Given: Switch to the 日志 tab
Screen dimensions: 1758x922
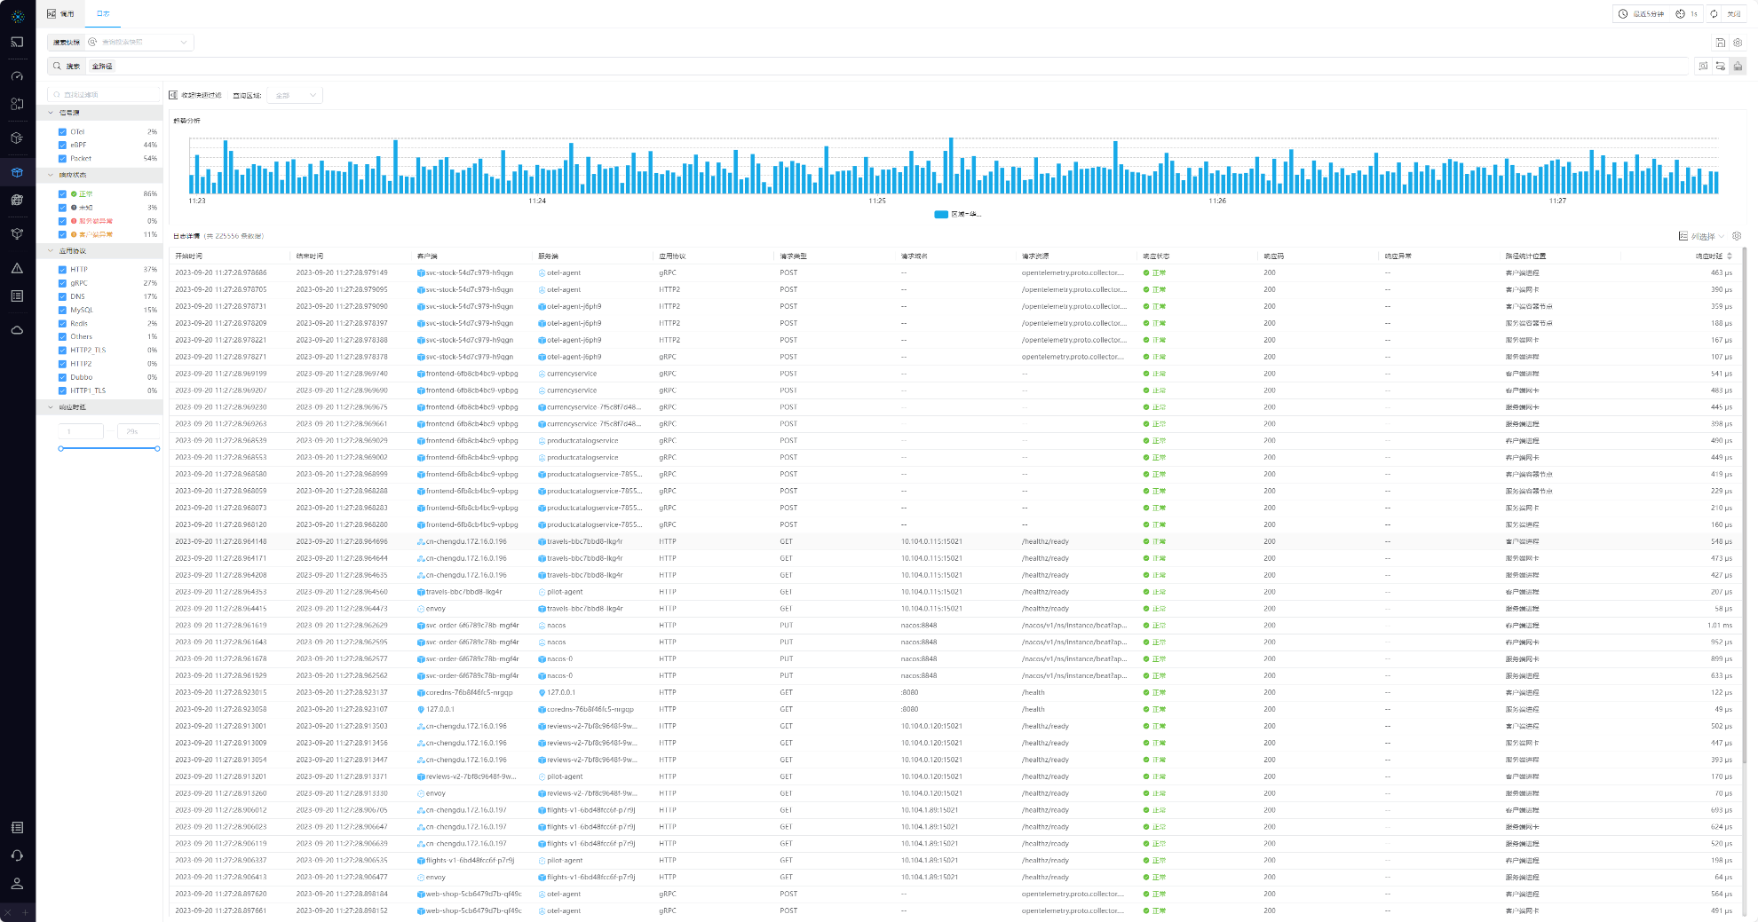Looking at the screenshot, I should pyautogui.click(x=103, y=14).
